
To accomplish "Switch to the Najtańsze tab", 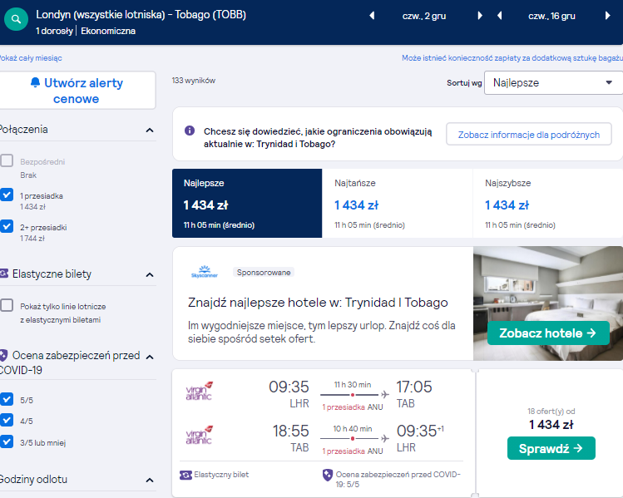I will pyautogui.click(x=398, y=204).
